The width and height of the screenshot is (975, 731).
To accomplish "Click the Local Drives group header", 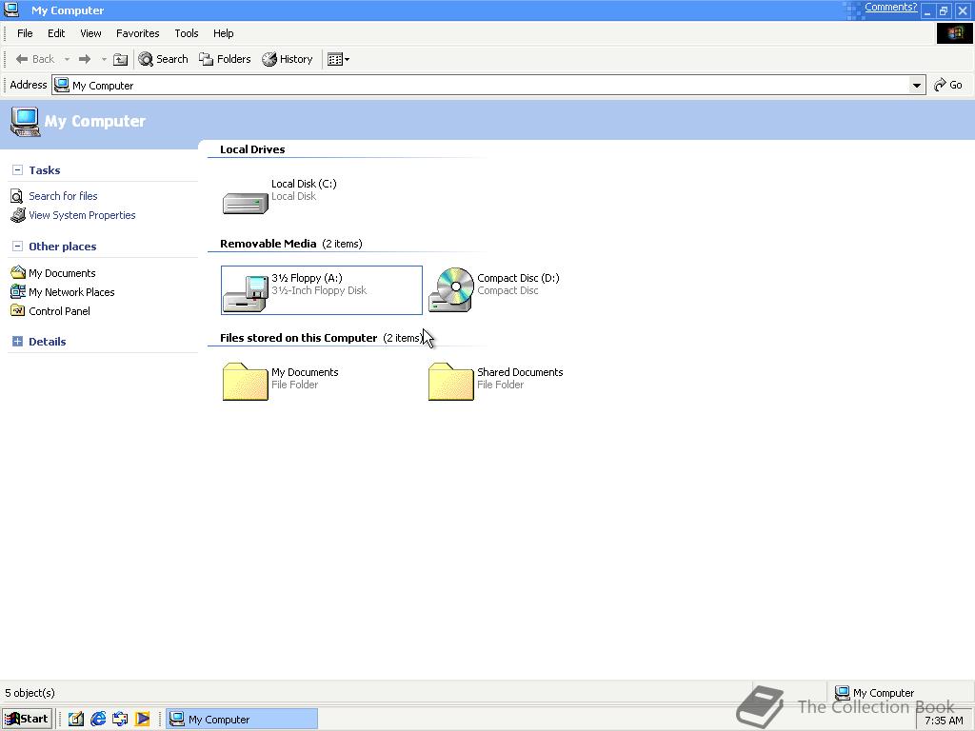I will pos(252,149).
